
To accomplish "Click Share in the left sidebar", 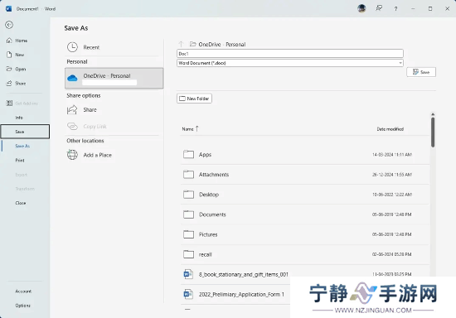I will point(21,84).
